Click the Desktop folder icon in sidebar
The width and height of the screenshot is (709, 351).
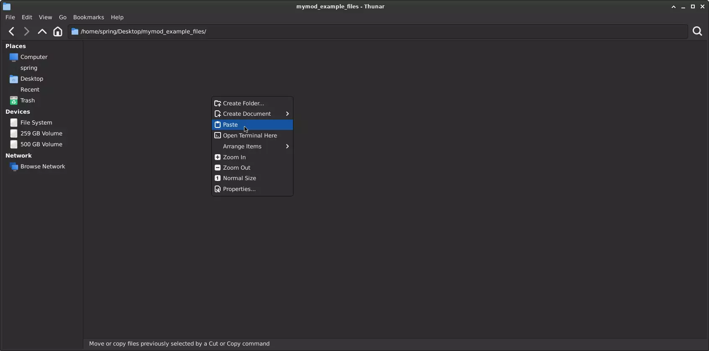[x=14, y=79]
